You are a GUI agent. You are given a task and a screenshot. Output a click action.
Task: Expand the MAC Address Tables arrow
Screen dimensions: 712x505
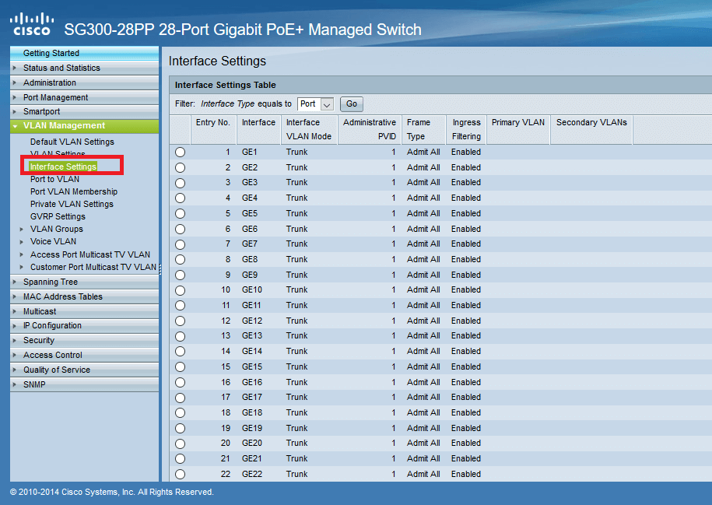tap(15, 296)
